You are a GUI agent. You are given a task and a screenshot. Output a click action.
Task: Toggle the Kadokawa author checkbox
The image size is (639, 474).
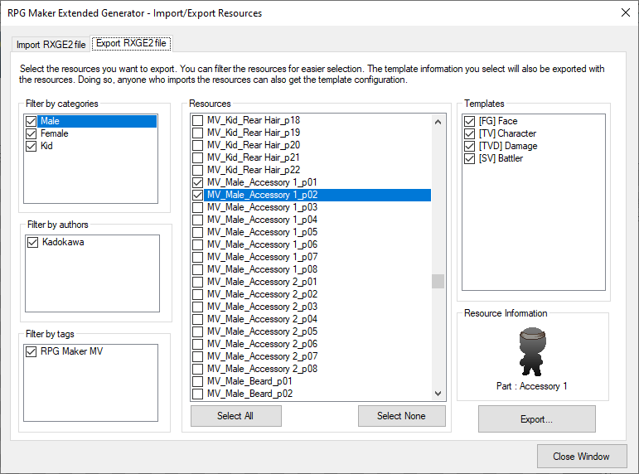pyautogui.click(x=32, y=242)
